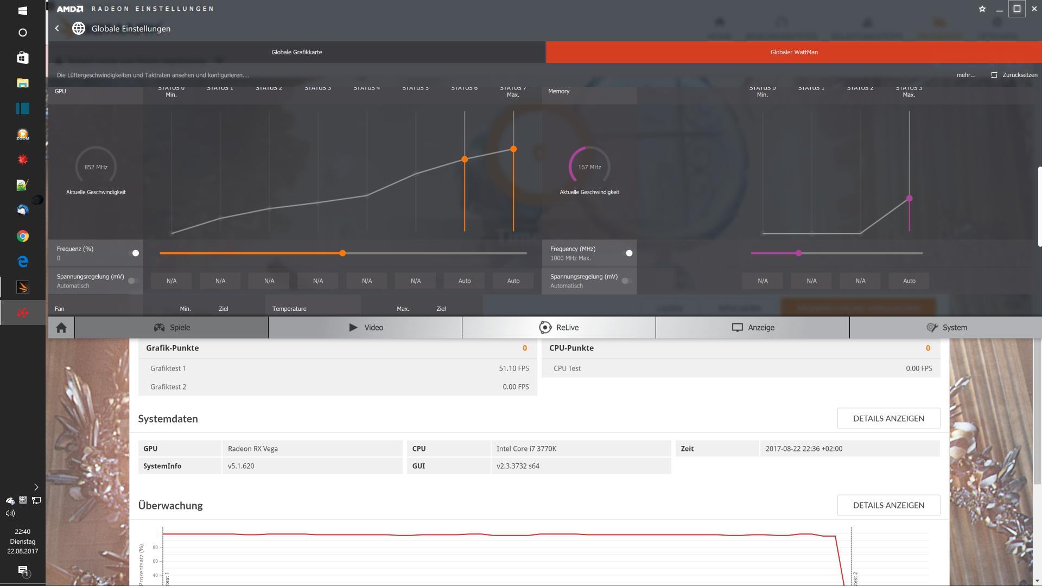
Task: Click the Grafiktest 2 row in 3DMark
Action: (338, 387)
